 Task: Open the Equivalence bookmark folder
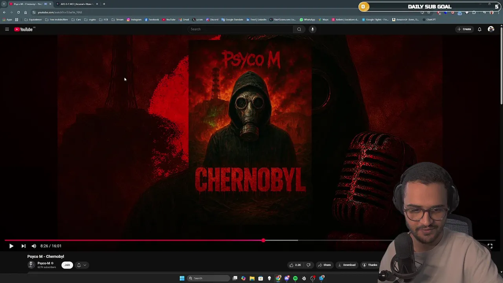[x=33, y=20]
